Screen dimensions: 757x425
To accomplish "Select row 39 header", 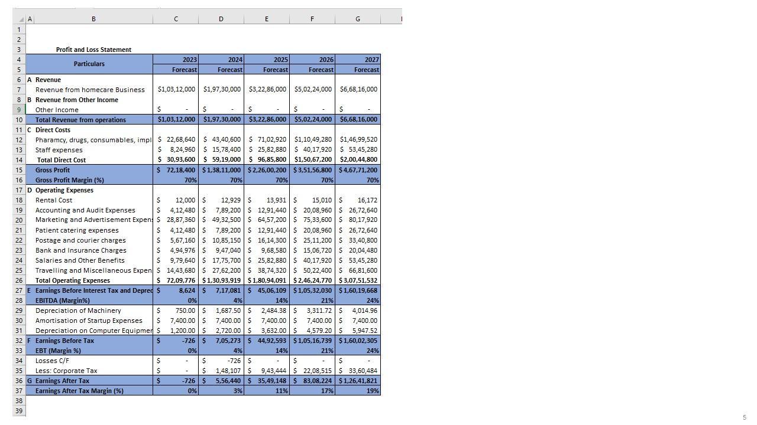I will [19, 411].
